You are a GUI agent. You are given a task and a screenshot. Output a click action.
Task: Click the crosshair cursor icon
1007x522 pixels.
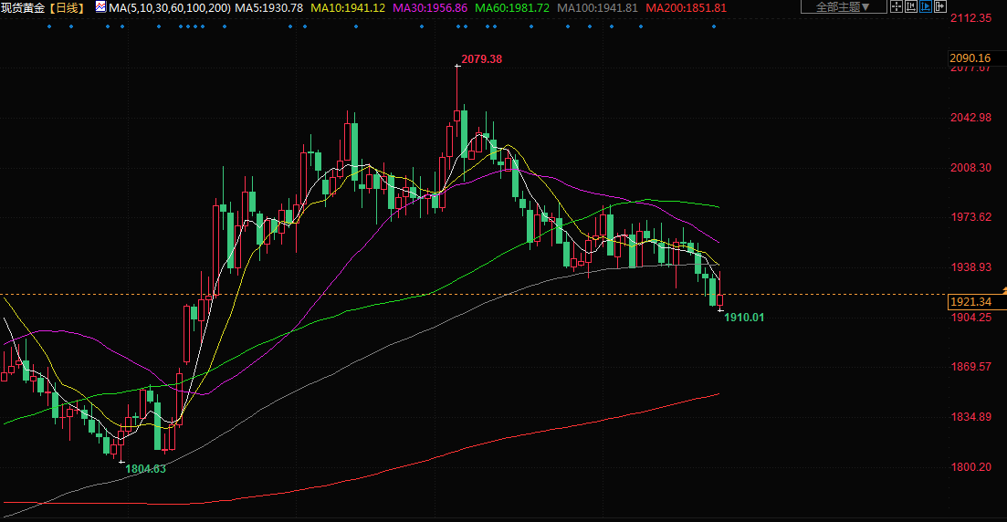896,7
